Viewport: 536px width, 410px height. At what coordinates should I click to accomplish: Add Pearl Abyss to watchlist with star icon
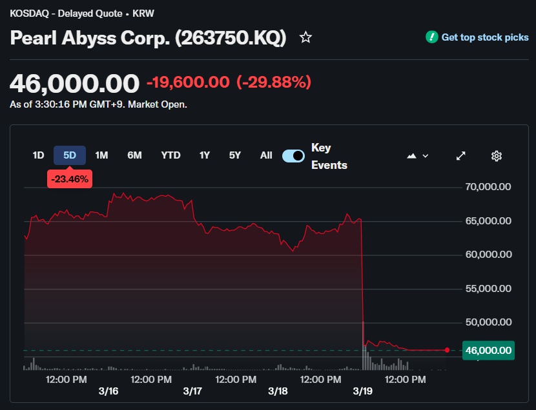point(305,37)
